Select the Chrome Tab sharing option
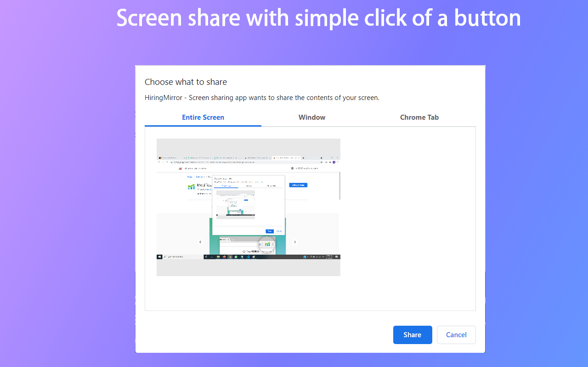This screenshot has height=367, width=588. (419, 117)
